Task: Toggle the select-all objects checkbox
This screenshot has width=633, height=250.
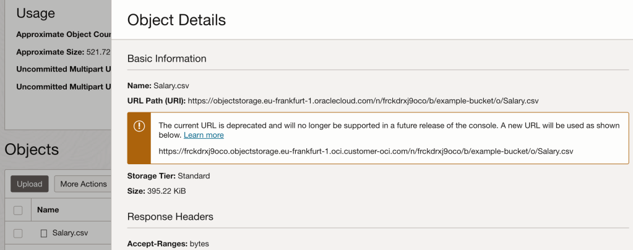Action: [x=18, y=210]
